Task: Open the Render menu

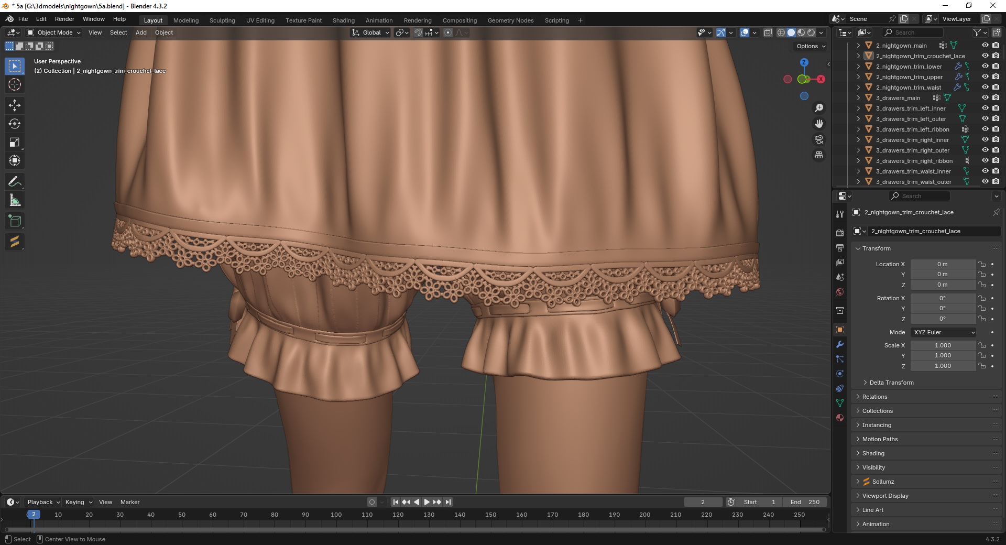Action: pyautogui.click(x=64, y=19)
